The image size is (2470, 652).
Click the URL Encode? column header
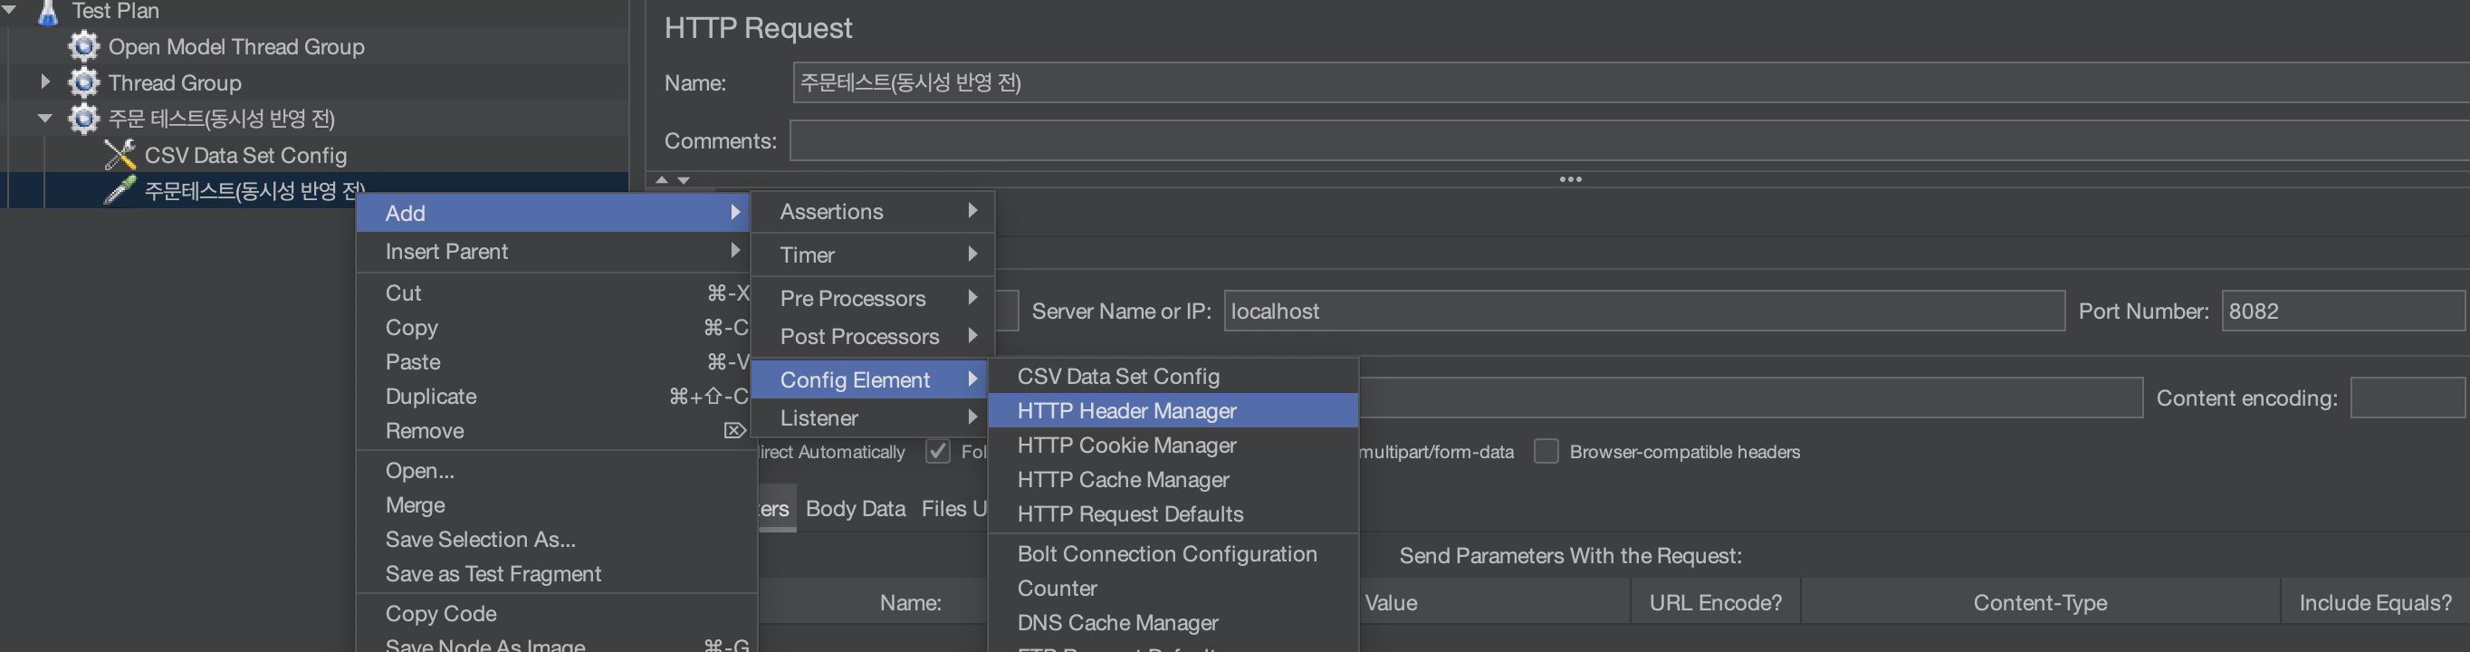click(x=1716, y=602)
